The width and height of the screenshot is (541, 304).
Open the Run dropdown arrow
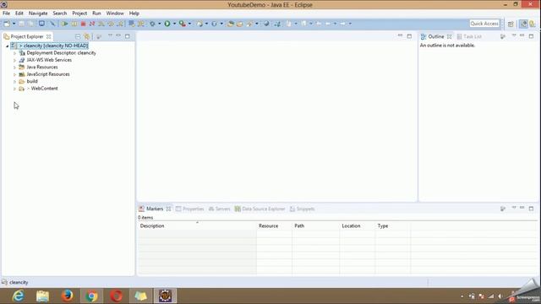(x=174, y=24)
